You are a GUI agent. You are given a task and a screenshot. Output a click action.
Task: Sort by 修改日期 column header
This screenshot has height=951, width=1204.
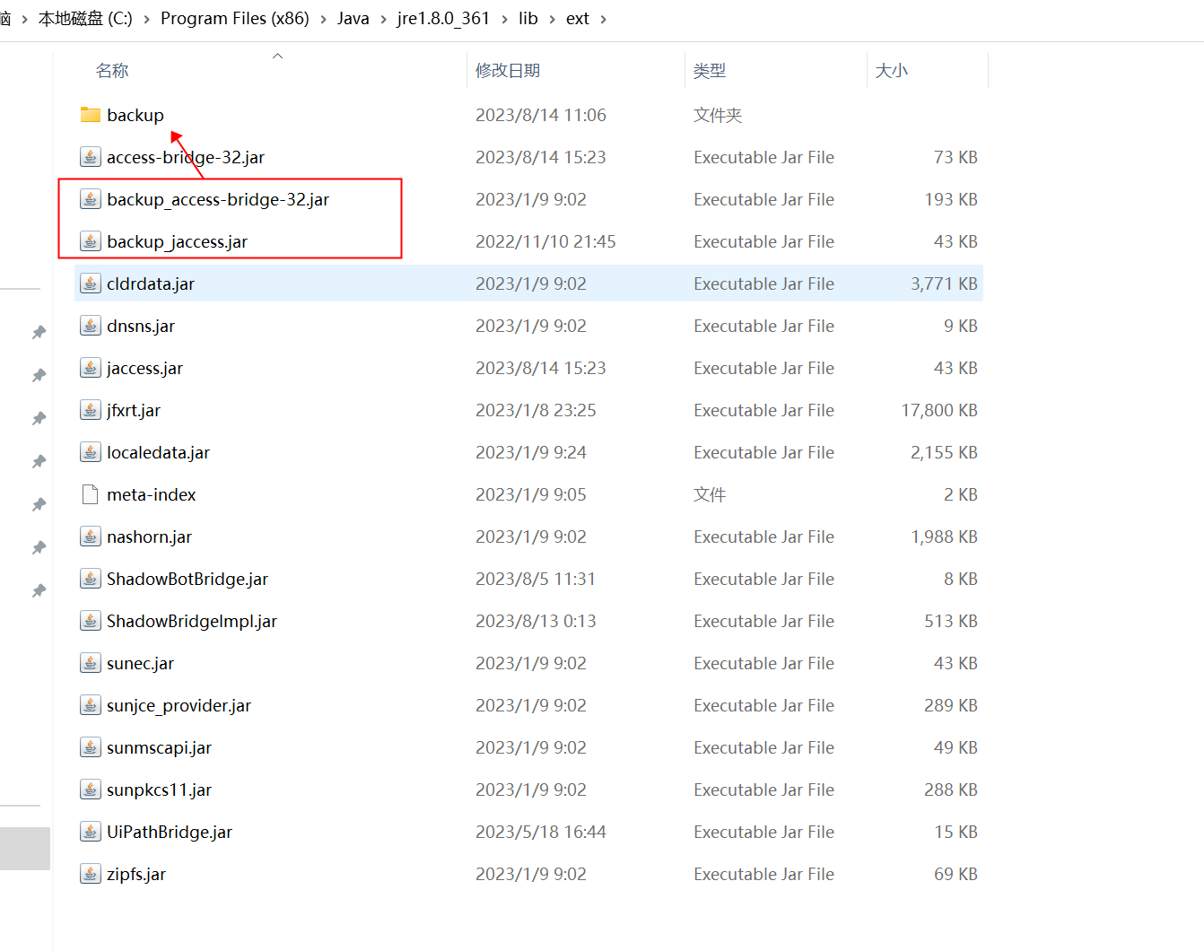(508, 71)
